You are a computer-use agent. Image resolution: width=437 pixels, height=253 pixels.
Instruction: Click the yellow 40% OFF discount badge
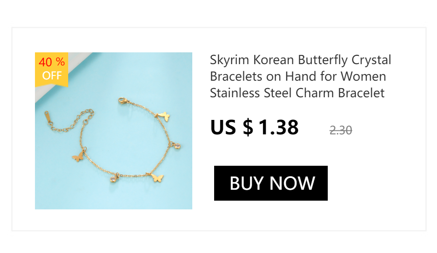(52, 69)
